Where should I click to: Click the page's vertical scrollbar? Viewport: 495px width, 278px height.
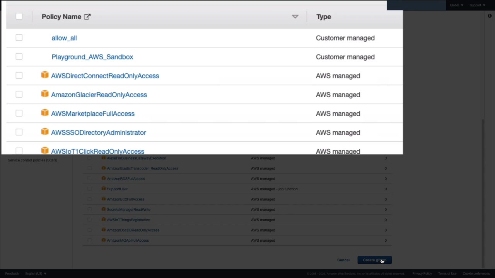click(x=482, y=193)
